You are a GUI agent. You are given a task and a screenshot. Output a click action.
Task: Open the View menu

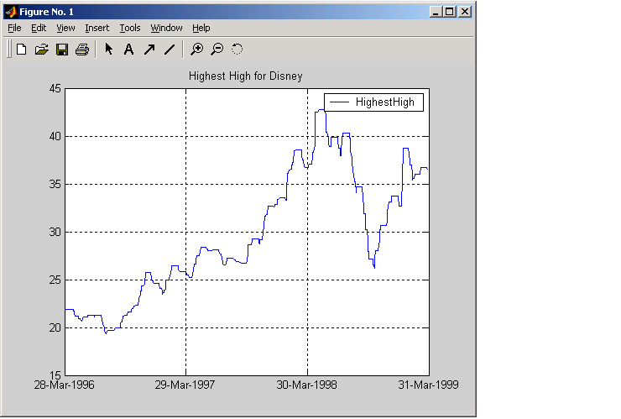pyautogui.click(x=65, y=28)
